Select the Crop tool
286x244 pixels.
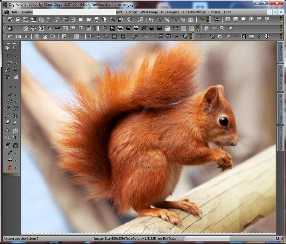[x=15, y=69]
